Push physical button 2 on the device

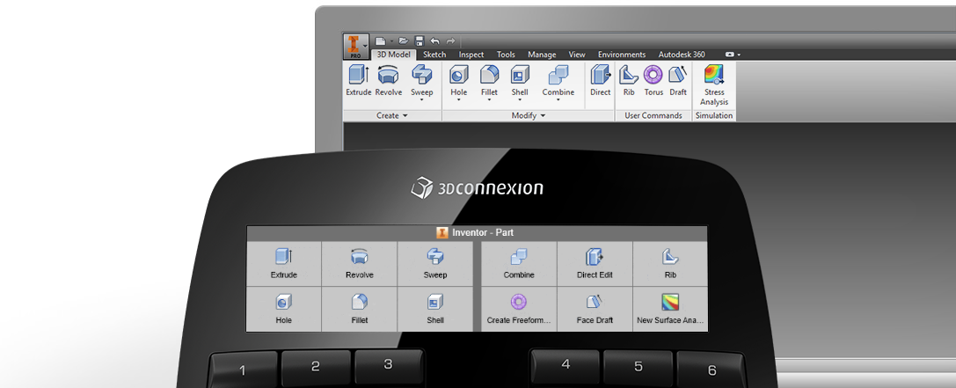315,367
